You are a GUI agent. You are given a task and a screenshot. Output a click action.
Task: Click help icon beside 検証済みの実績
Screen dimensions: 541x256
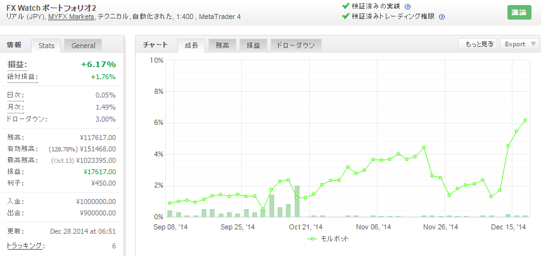pos(407,6)
